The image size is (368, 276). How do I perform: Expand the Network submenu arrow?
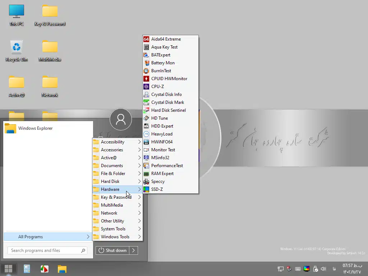[139, 213]
